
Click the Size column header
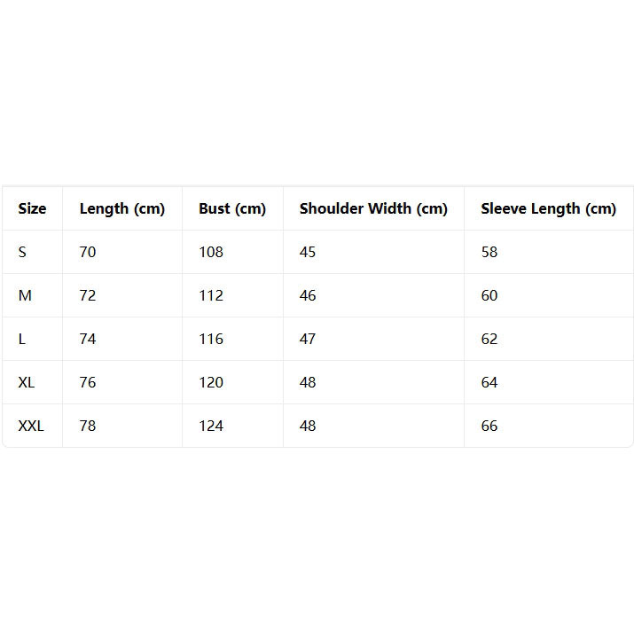[x=32, y=208]
